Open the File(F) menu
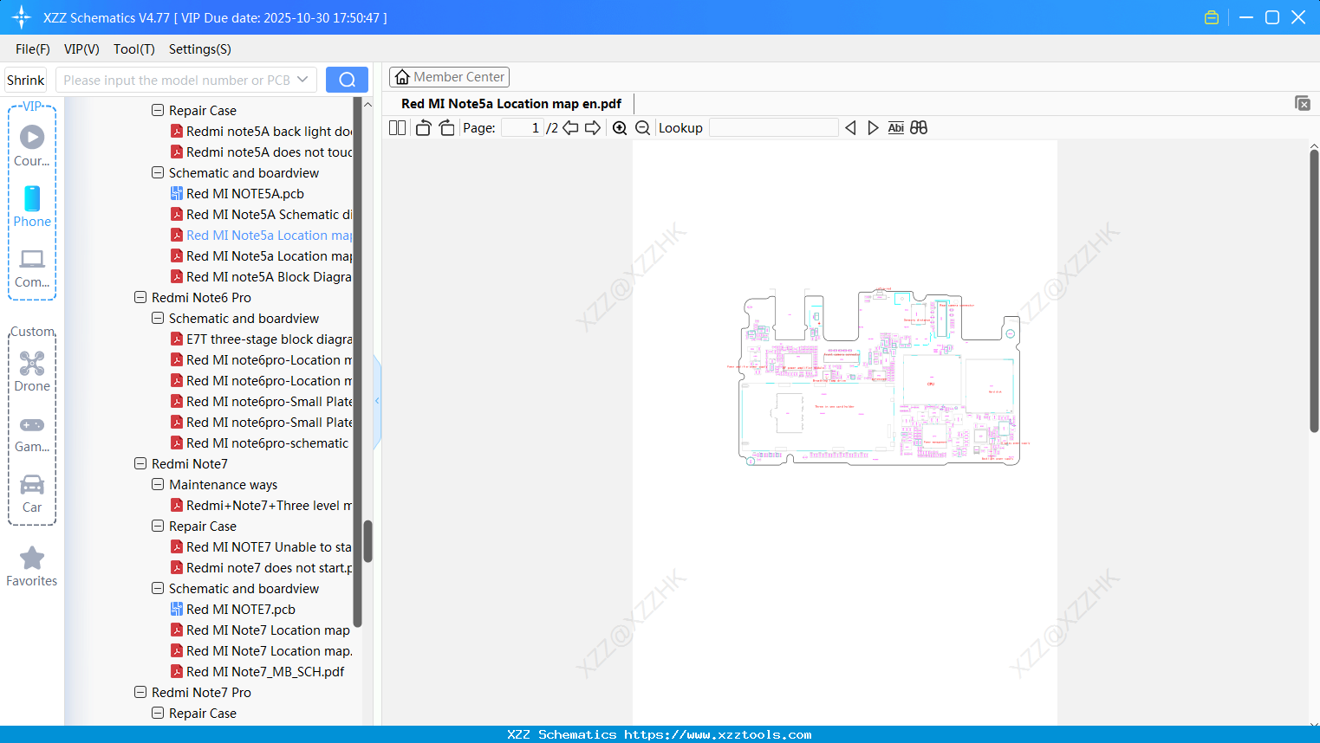 (33, 49)
